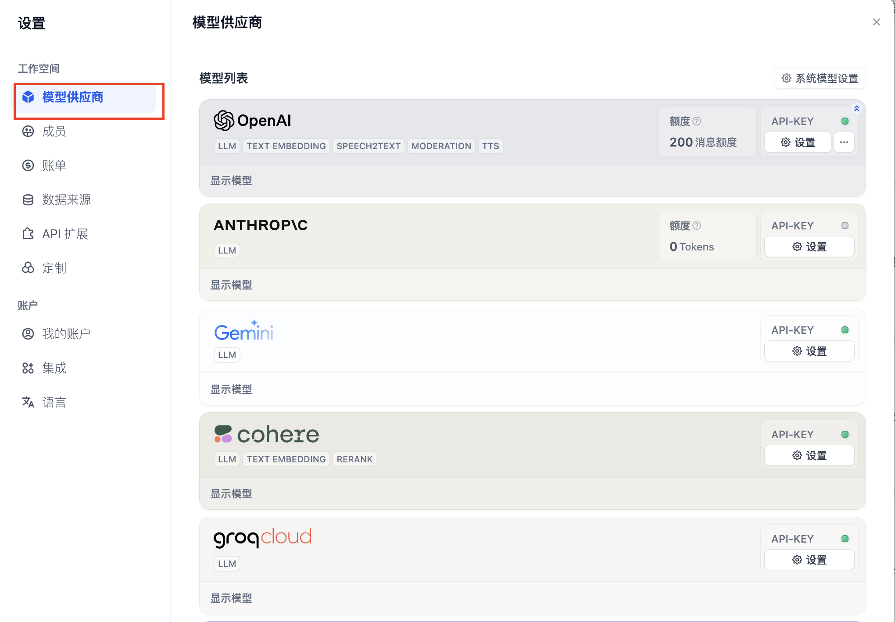Select the 模型供应商 cube icon in sidebar
The width and height of the screenshot is (895, 622).
[28, 97]
